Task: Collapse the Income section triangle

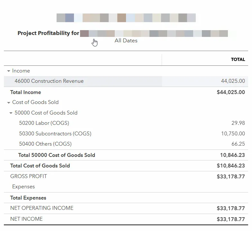Action: [9, 71]
